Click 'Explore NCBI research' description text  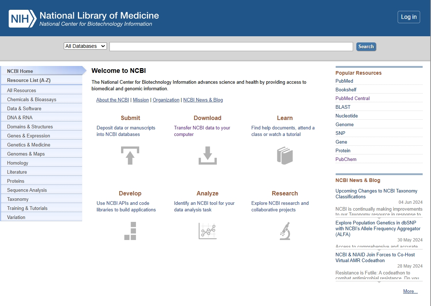pos(280,206)
